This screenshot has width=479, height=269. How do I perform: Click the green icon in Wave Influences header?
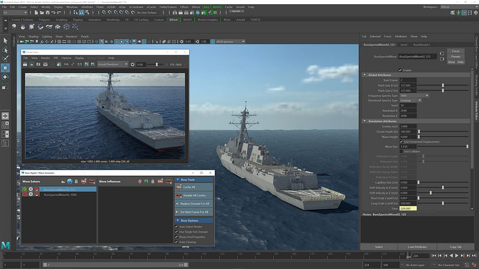click(x=146, y=182)
